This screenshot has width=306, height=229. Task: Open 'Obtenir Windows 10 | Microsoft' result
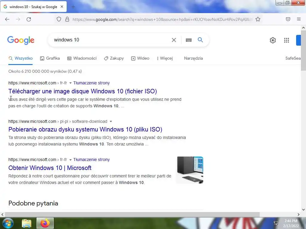(50, 168)
